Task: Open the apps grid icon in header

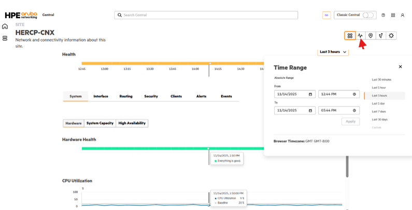Action: 393,15
